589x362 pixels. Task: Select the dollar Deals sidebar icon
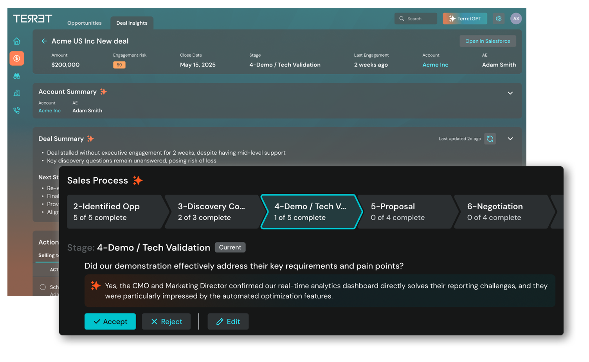coord(17,58)
